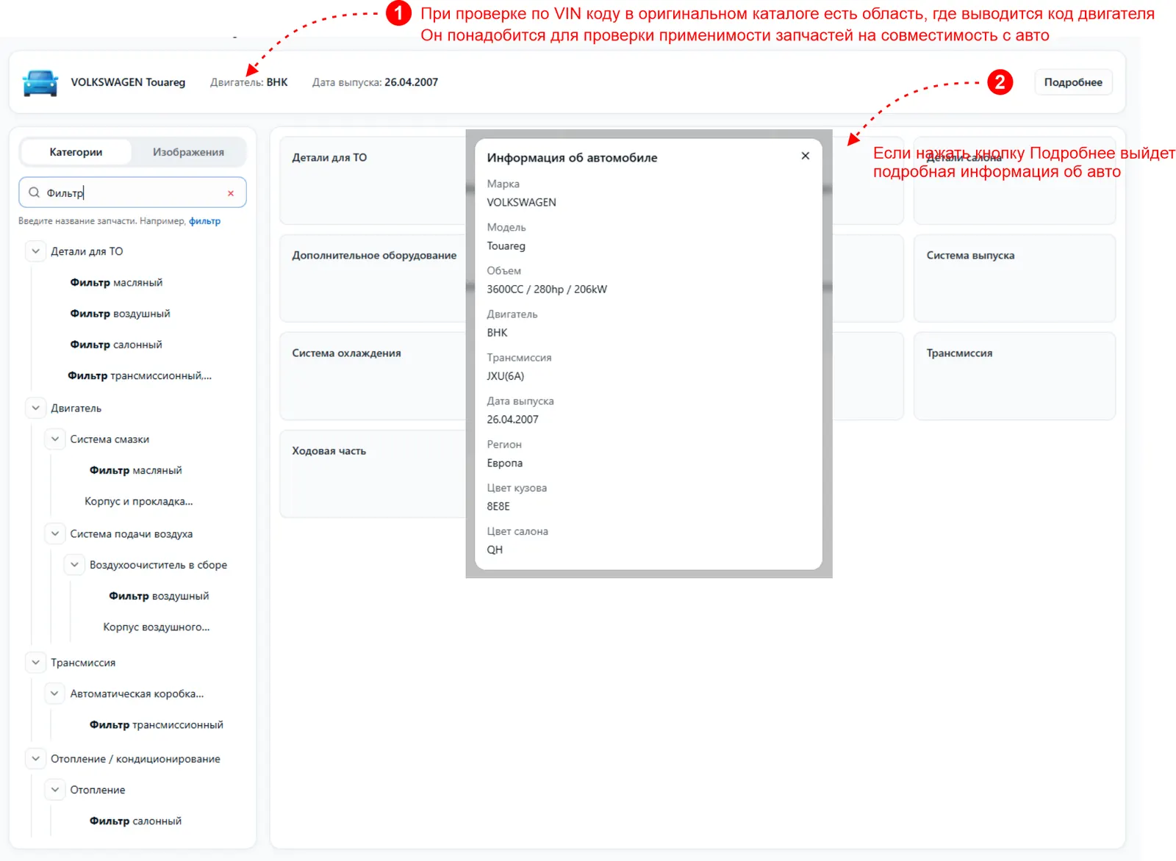Image resolution: width=1176 pixels, height=861 pixels.
Task: Click the BHK engine code in the dialog
Action: 497,333
